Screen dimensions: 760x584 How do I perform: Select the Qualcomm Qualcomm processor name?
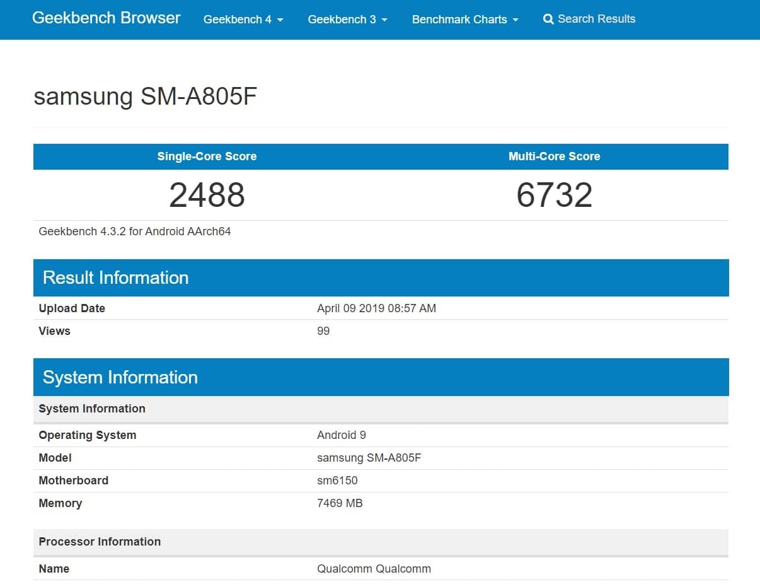(374, 569)
